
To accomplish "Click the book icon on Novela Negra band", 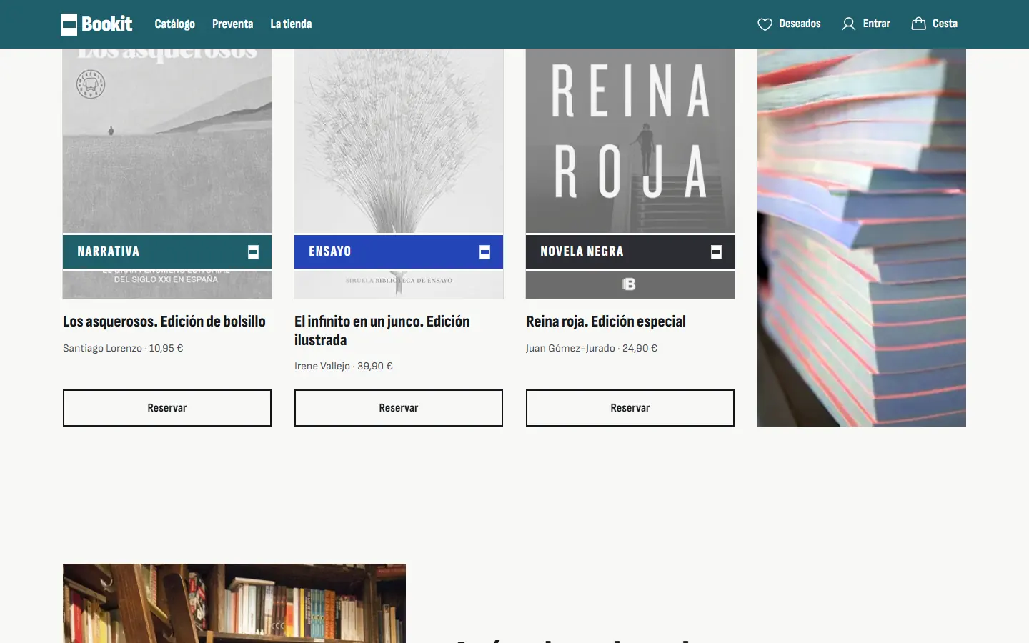I will pyautogui.click(x=716, y=251).
